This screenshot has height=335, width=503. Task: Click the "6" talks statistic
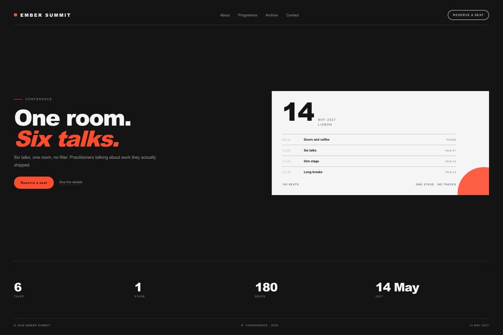[x=18, y=287]
